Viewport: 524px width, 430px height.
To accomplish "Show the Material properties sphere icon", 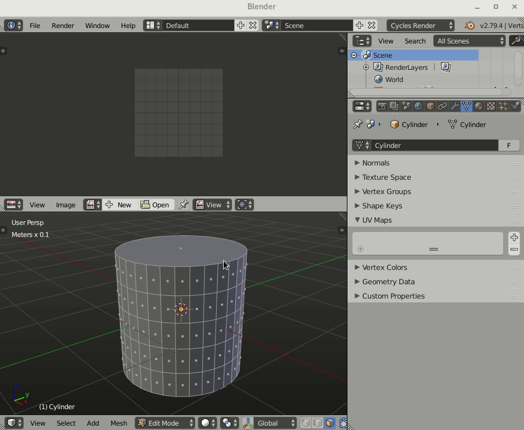I will (478, 106).
